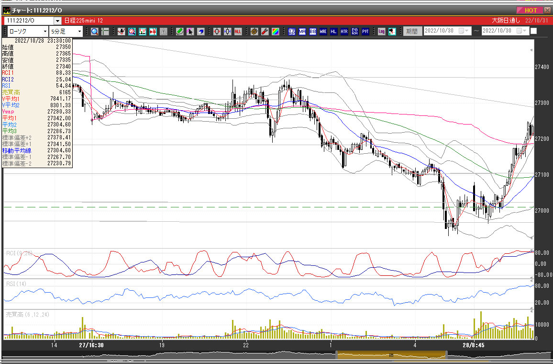
Task: Click the magnifying glass zoom icon
Action: click(x=94, y=32)
